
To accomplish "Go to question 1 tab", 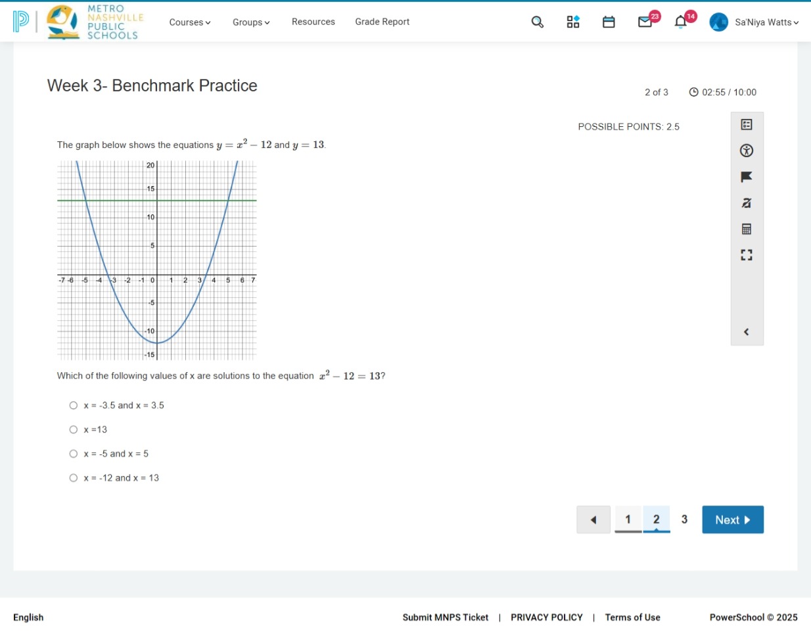I will [628, 519].
